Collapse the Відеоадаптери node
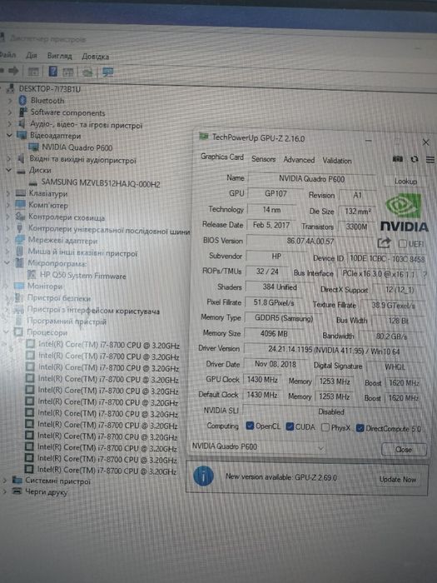The width and height of the screenshot is (437, 583). pos(10,135)
